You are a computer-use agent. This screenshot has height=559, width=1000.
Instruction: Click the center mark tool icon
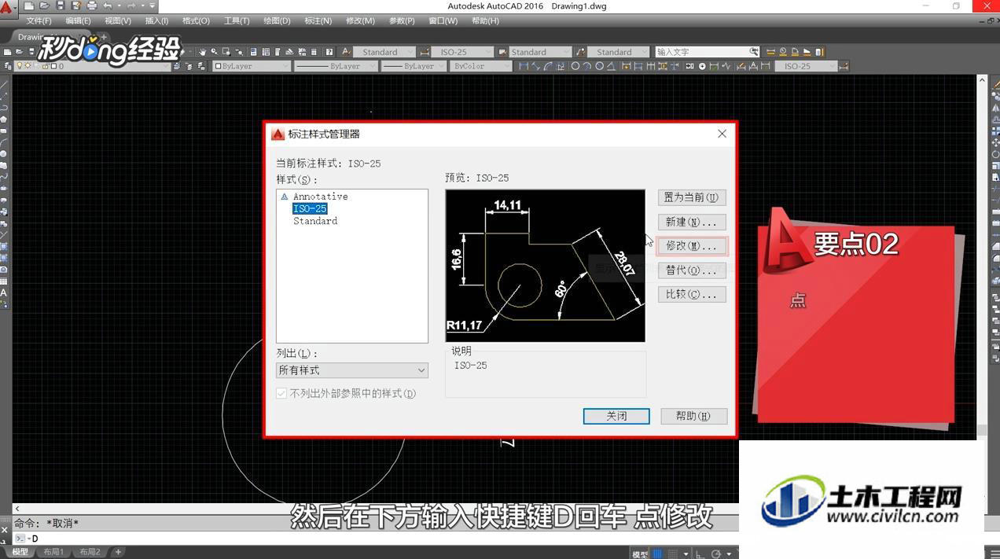702,66
